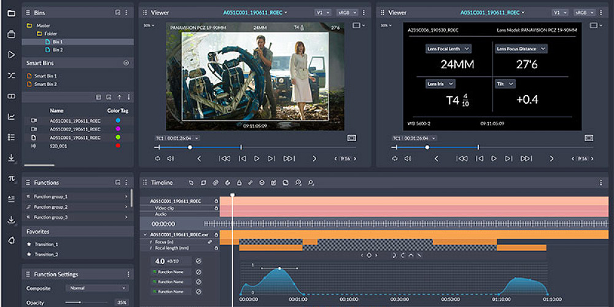Toggle lock on Video clip track
Viewport: 614px width, 307px height.
pos(216,208)
